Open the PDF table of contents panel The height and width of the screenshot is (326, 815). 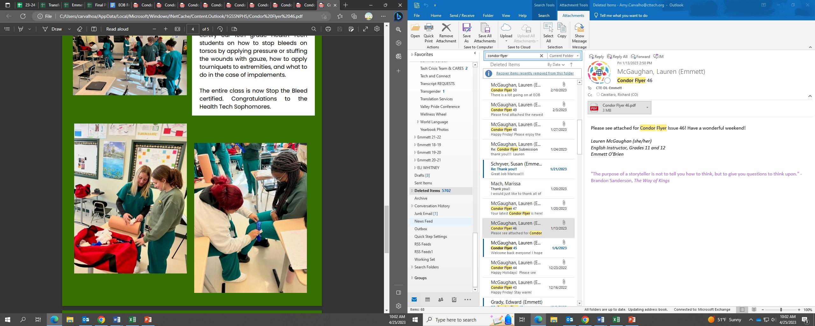tap(7, 29)
